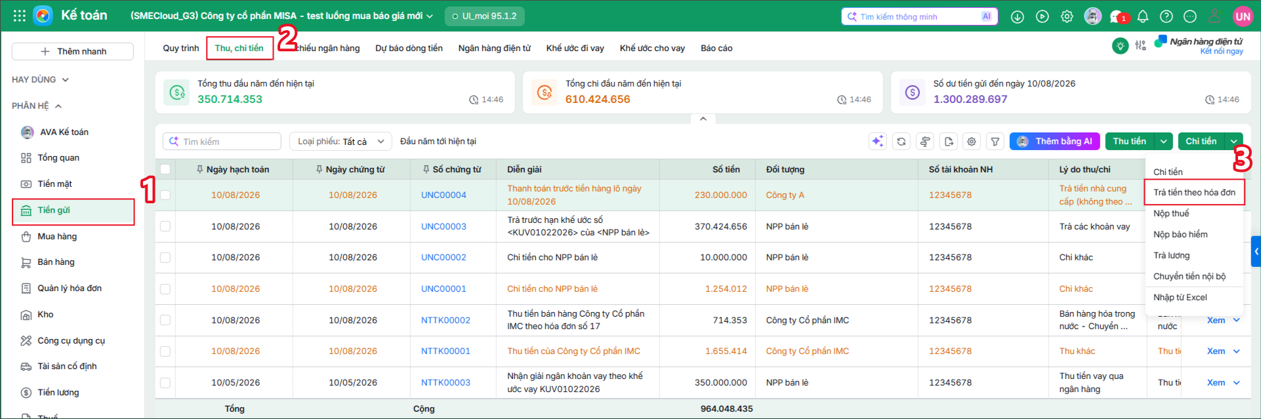Expand the Loại phiếu dropdown

[341, 142]
